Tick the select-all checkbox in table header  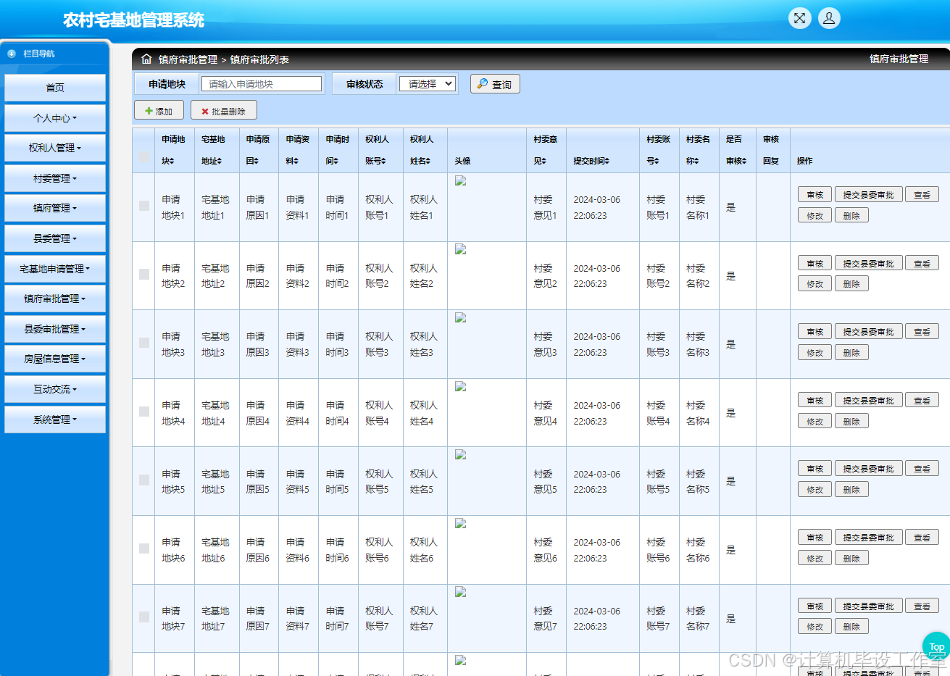pos(143,157)
